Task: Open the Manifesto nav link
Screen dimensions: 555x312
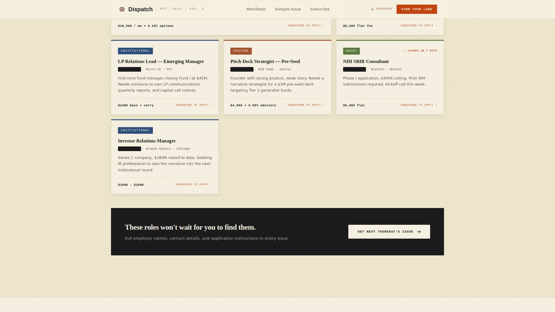Action: pos(256,9)
